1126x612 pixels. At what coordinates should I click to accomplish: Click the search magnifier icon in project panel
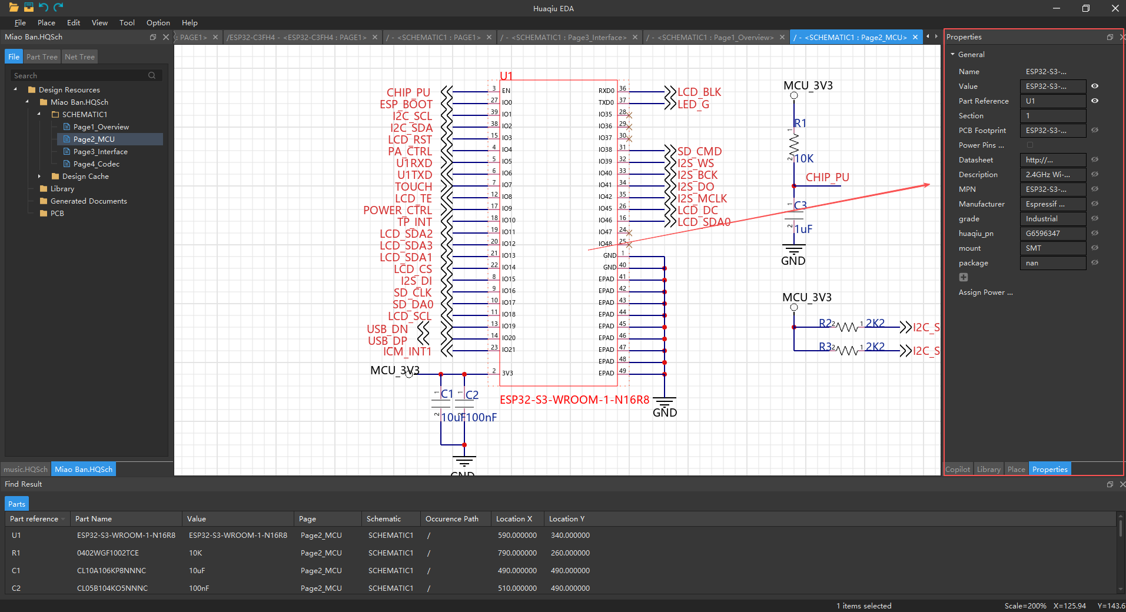pos(152,75)
